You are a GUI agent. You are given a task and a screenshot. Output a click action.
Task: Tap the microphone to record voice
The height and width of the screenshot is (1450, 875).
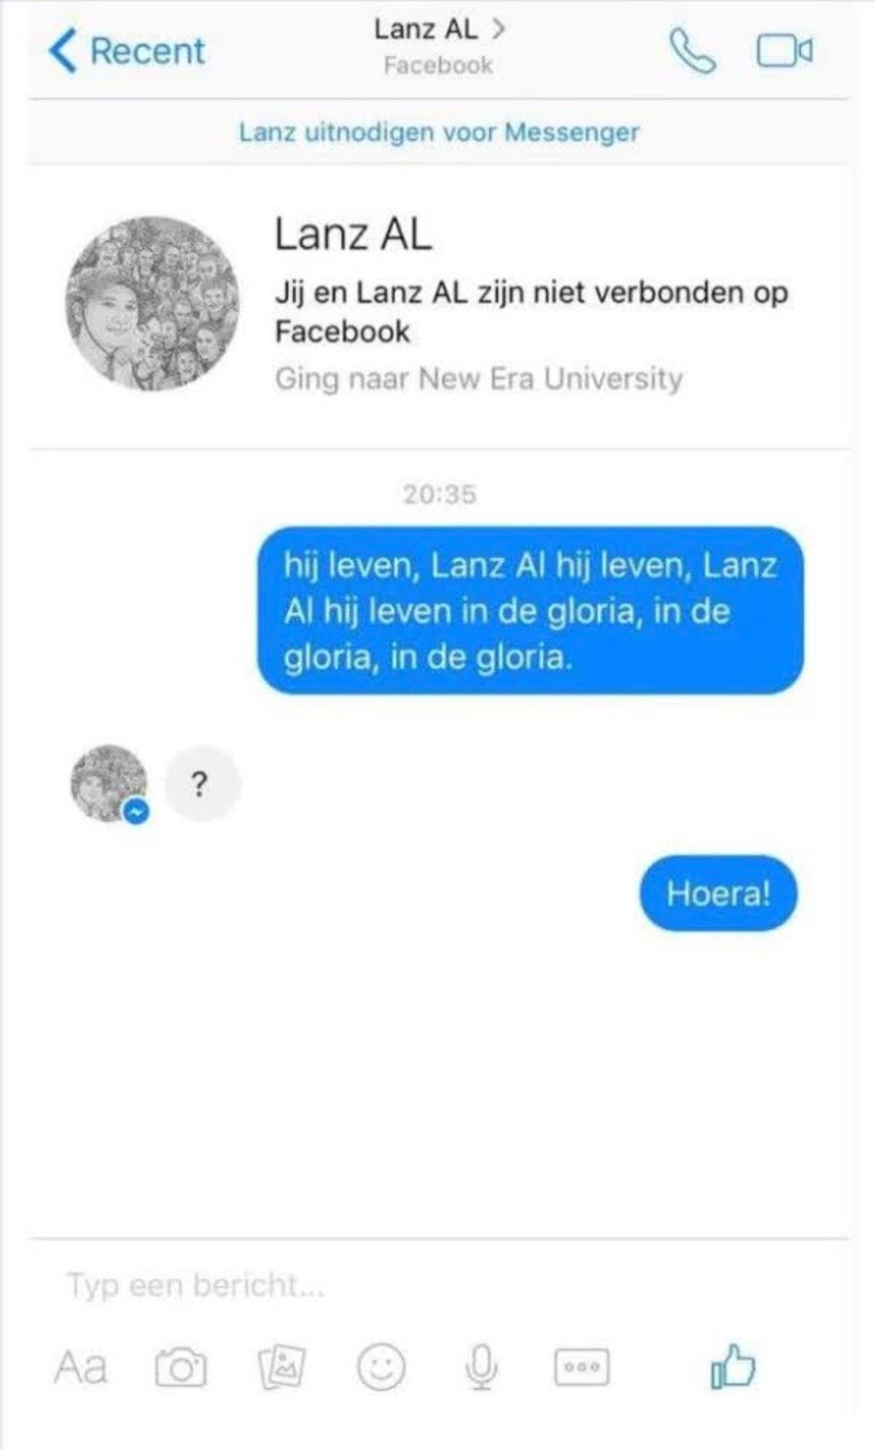click(481, 1367)
